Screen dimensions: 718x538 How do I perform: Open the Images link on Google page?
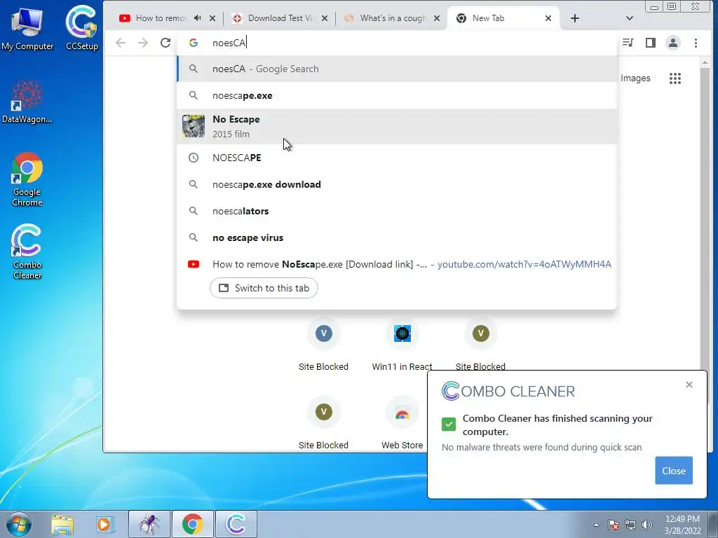[x=635, y=78]
